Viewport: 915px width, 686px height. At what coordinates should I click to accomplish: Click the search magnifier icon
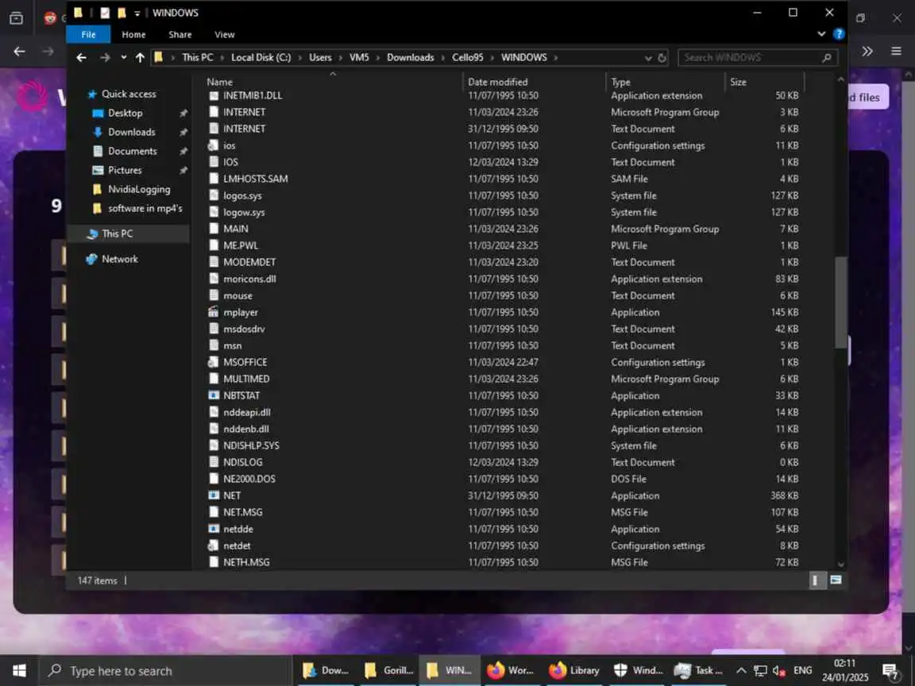(826, 57)
